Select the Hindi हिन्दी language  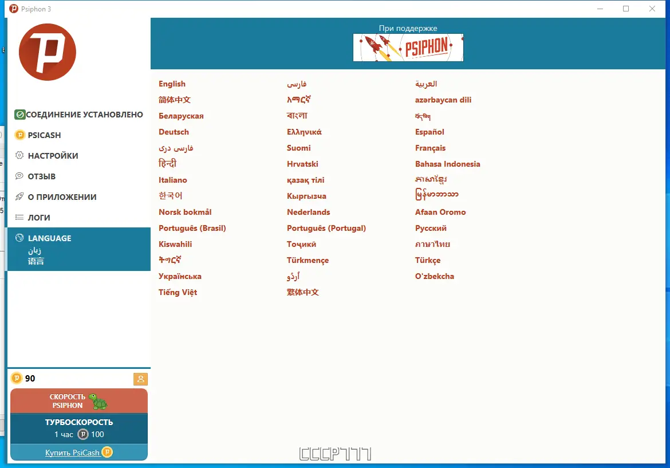(167, 163)
